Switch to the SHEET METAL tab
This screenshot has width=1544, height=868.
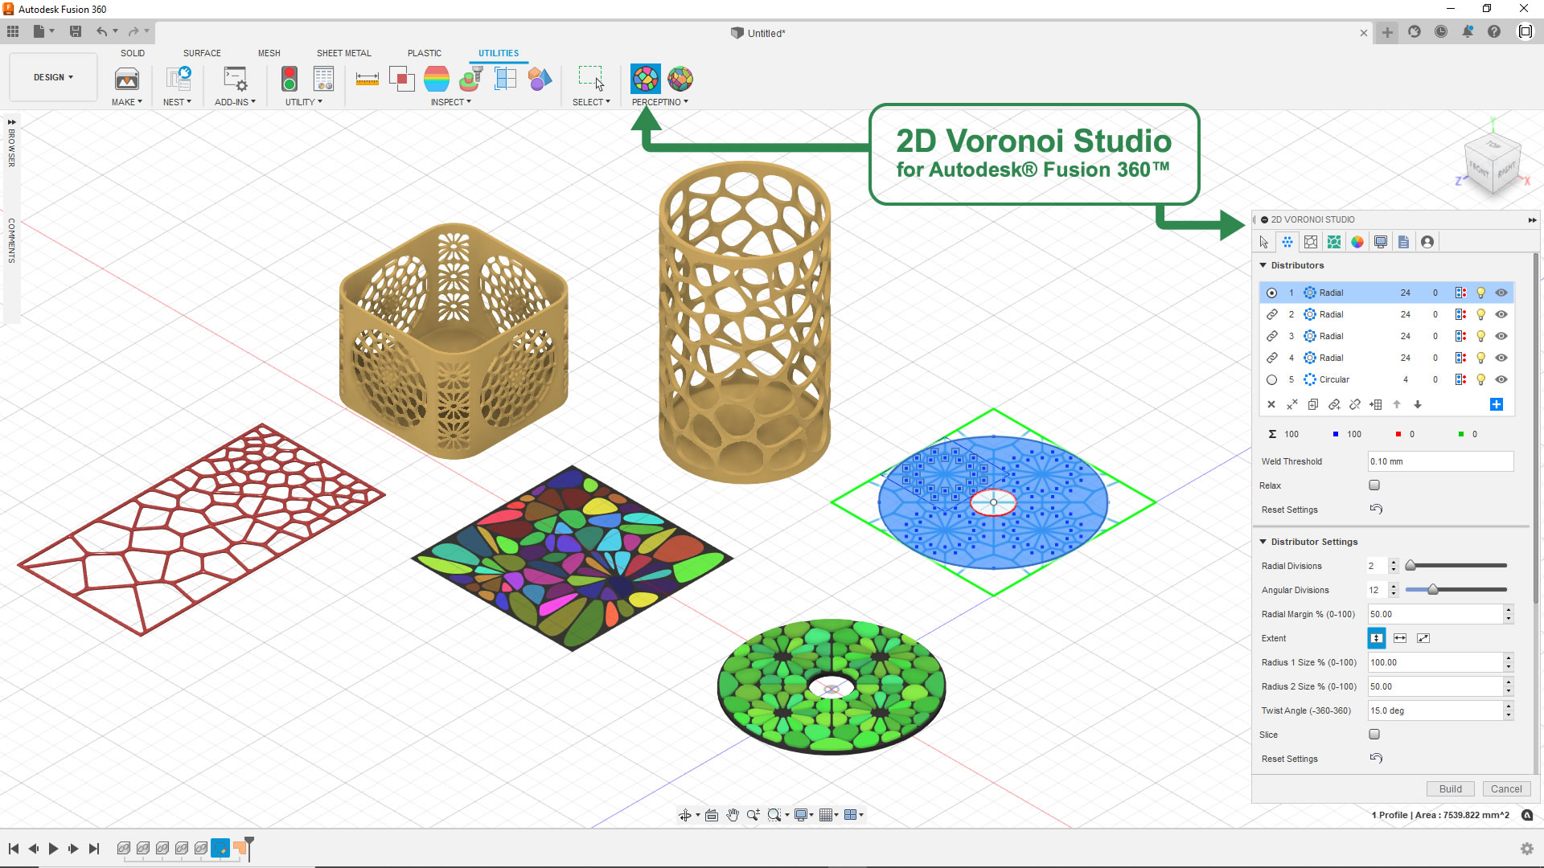(343, 53)
